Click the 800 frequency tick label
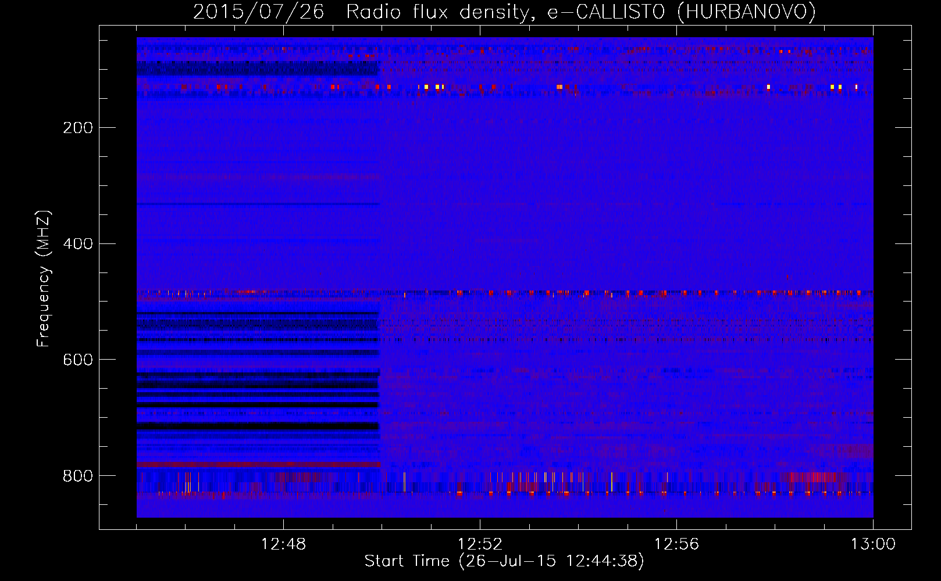 pyautogui.click(x=78, y=476)
